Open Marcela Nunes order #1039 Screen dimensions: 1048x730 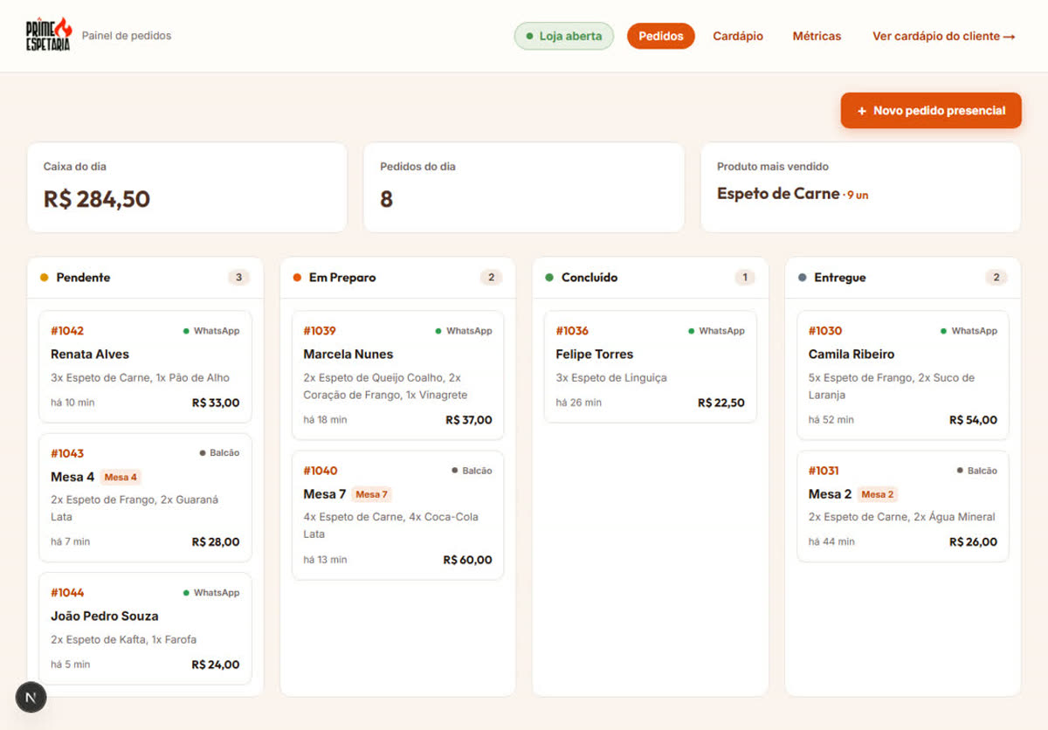pos(397,375)
